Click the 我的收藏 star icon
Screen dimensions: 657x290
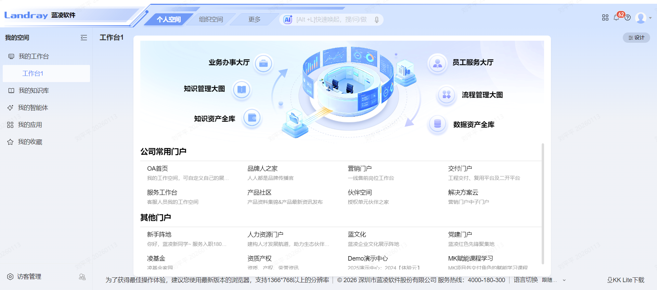(10, 142)
